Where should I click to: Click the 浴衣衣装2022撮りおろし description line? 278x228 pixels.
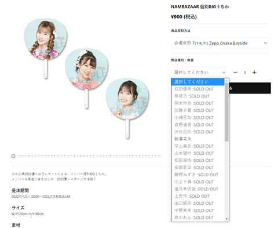59,174
